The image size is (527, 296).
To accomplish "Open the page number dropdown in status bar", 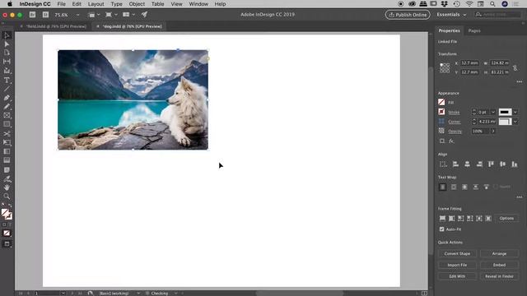I will (x=63, y=293).
